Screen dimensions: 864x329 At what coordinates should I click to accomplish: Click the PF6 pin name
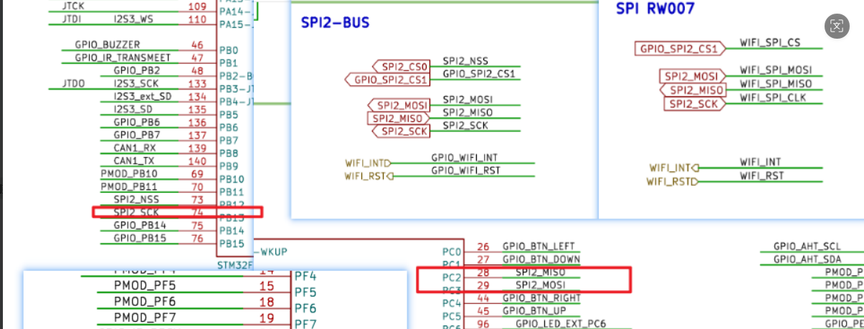(x=305, y=308)
